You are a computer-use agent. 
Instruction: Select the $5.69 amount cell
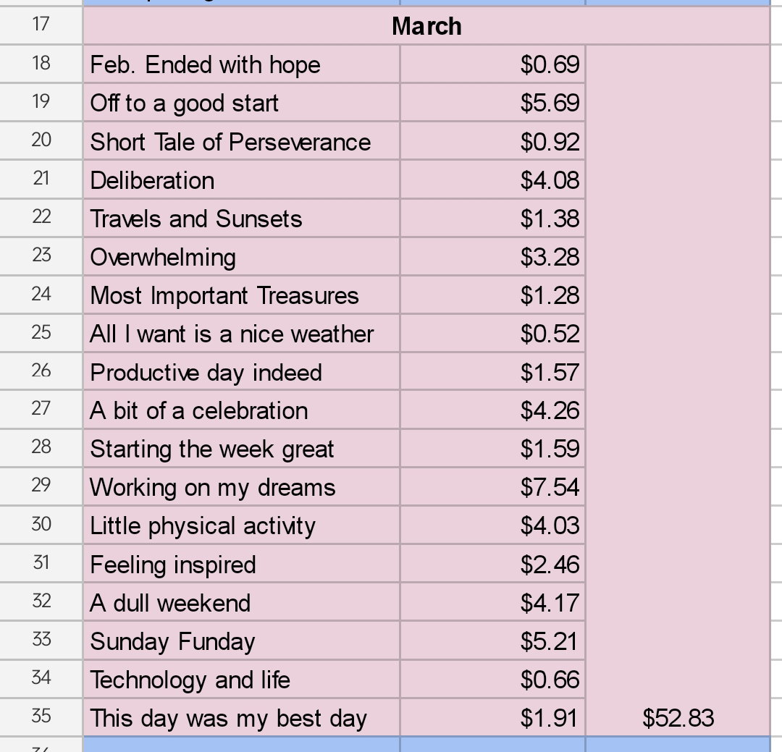[x=493, y=103]
